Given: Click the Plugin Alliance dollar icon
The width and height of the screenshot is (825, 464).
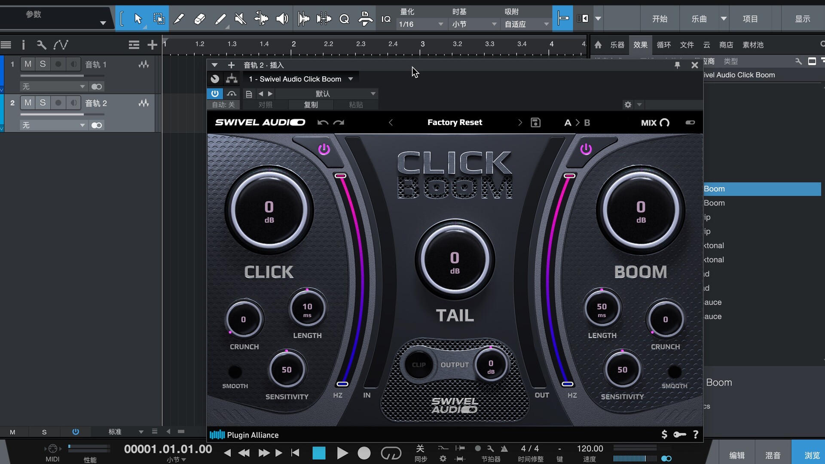Looking at the screenshot, I should pos(664,434).
